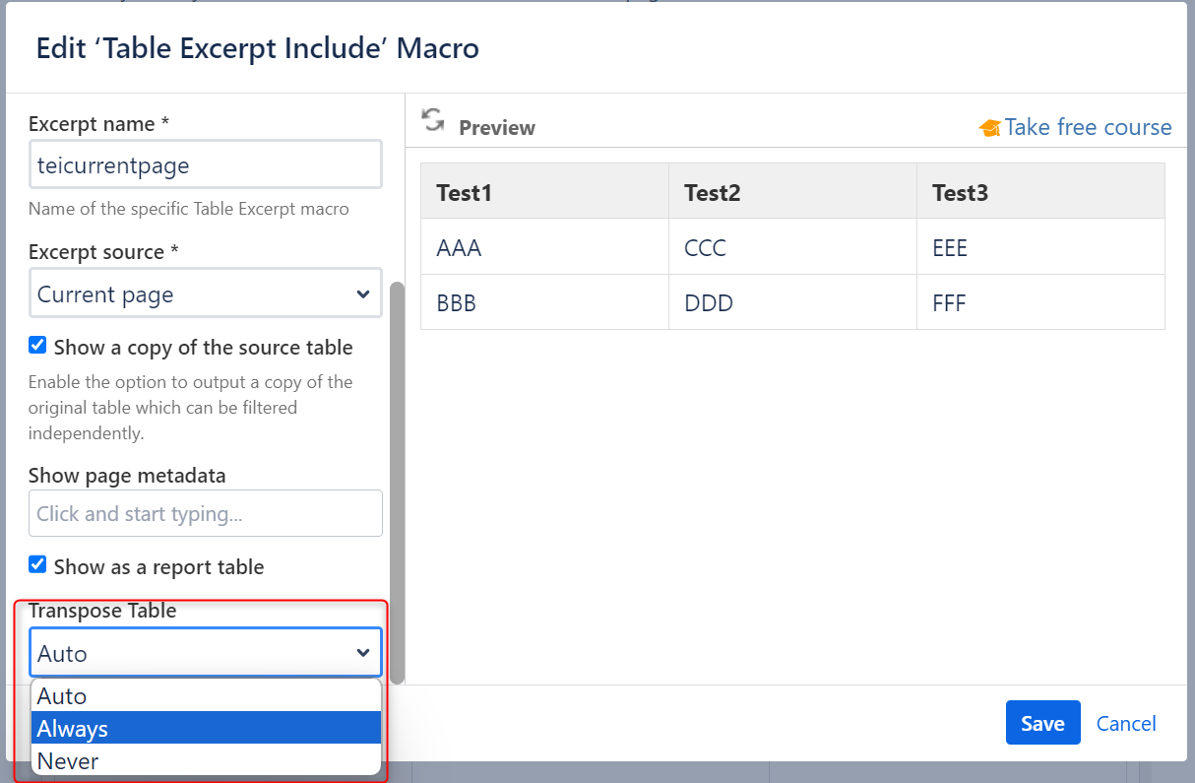1195x783 pixels.
Task: Click the Cancel link
Action: [1125, 724]
